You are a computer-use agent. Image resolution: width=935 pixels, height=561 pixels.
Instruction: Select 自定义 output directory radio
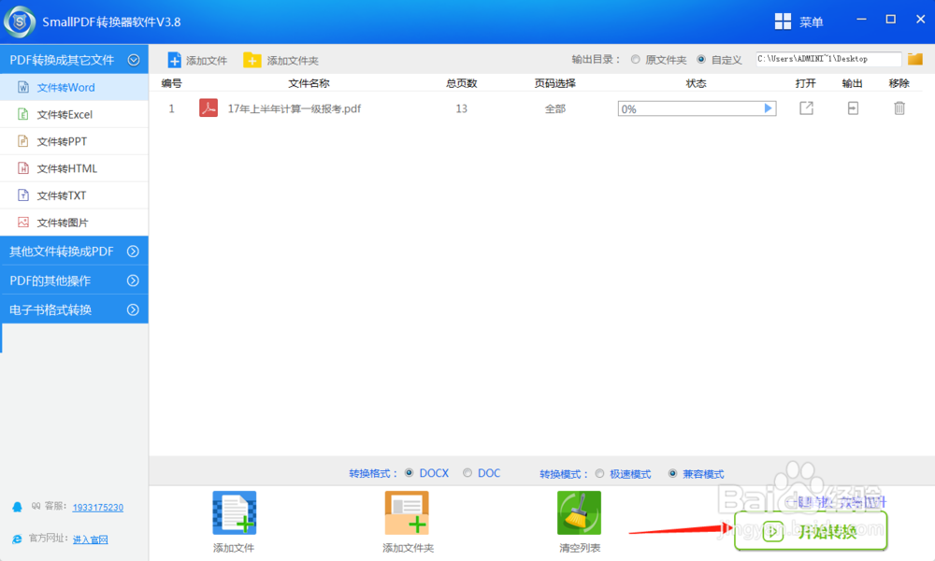point(701,59)
